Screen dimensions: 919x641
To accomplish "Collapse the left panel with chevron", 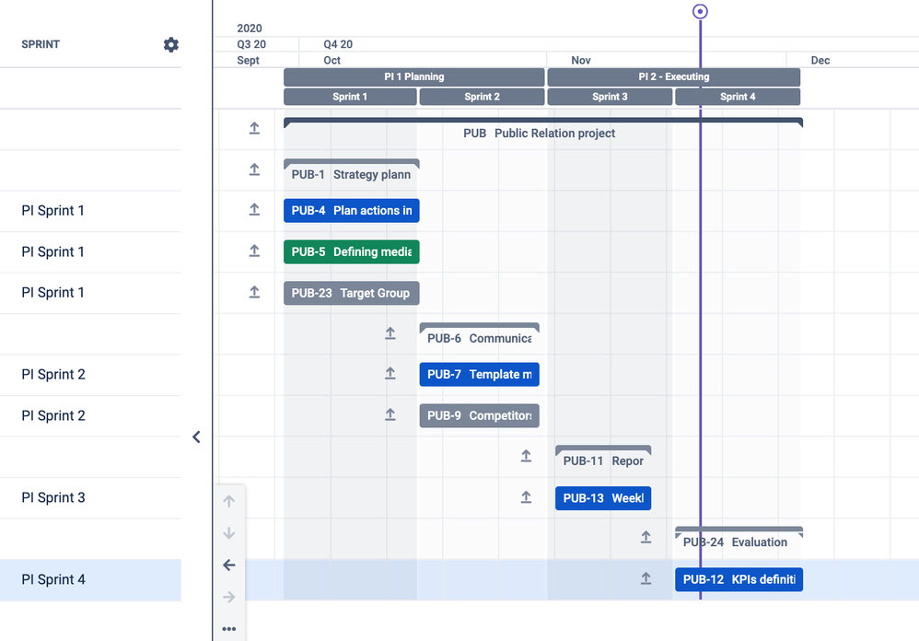I will (196, 437).
